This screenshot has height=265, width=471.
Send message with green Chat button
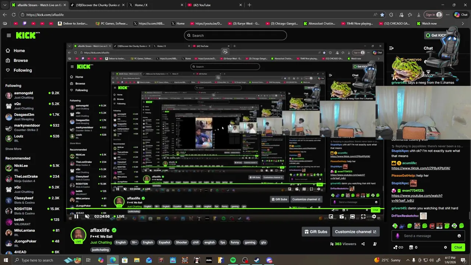(x=458, y=247)
